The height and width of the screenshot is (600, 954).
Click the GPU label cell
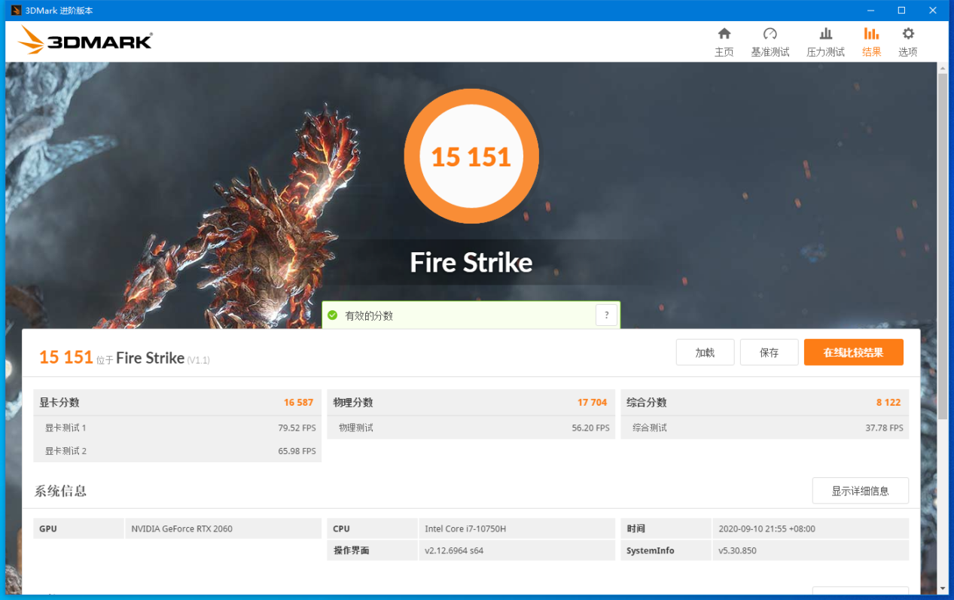78,528
